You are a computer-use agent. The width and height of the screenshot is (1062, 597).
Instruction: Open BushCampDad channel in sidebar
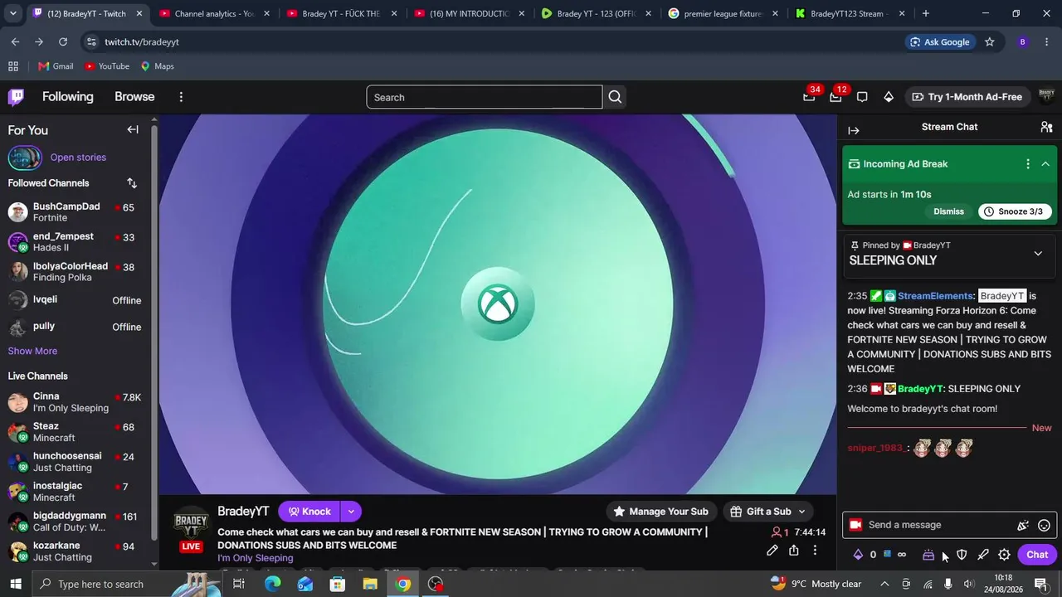[x=75, y=212]
